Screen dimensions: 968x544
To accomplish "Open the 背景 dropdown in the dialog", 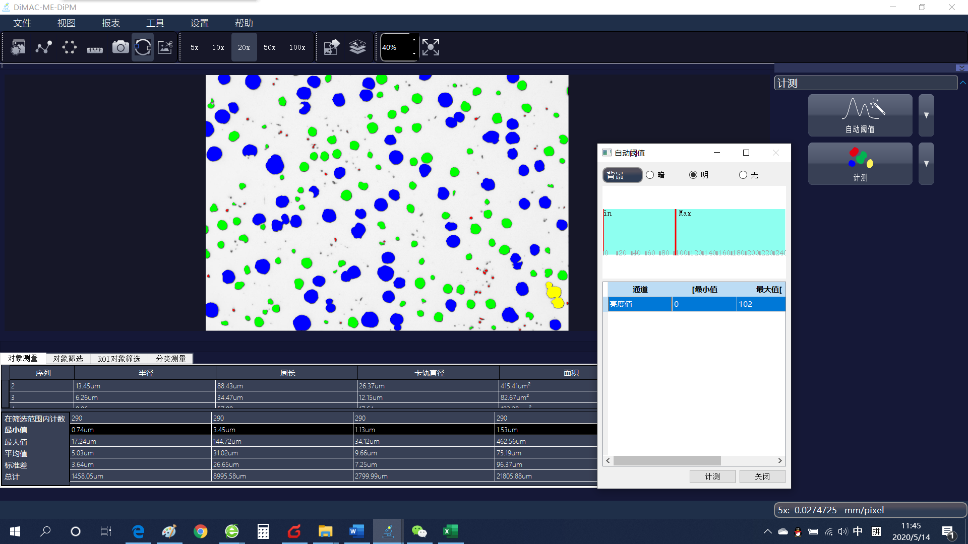I will point(622,175).
